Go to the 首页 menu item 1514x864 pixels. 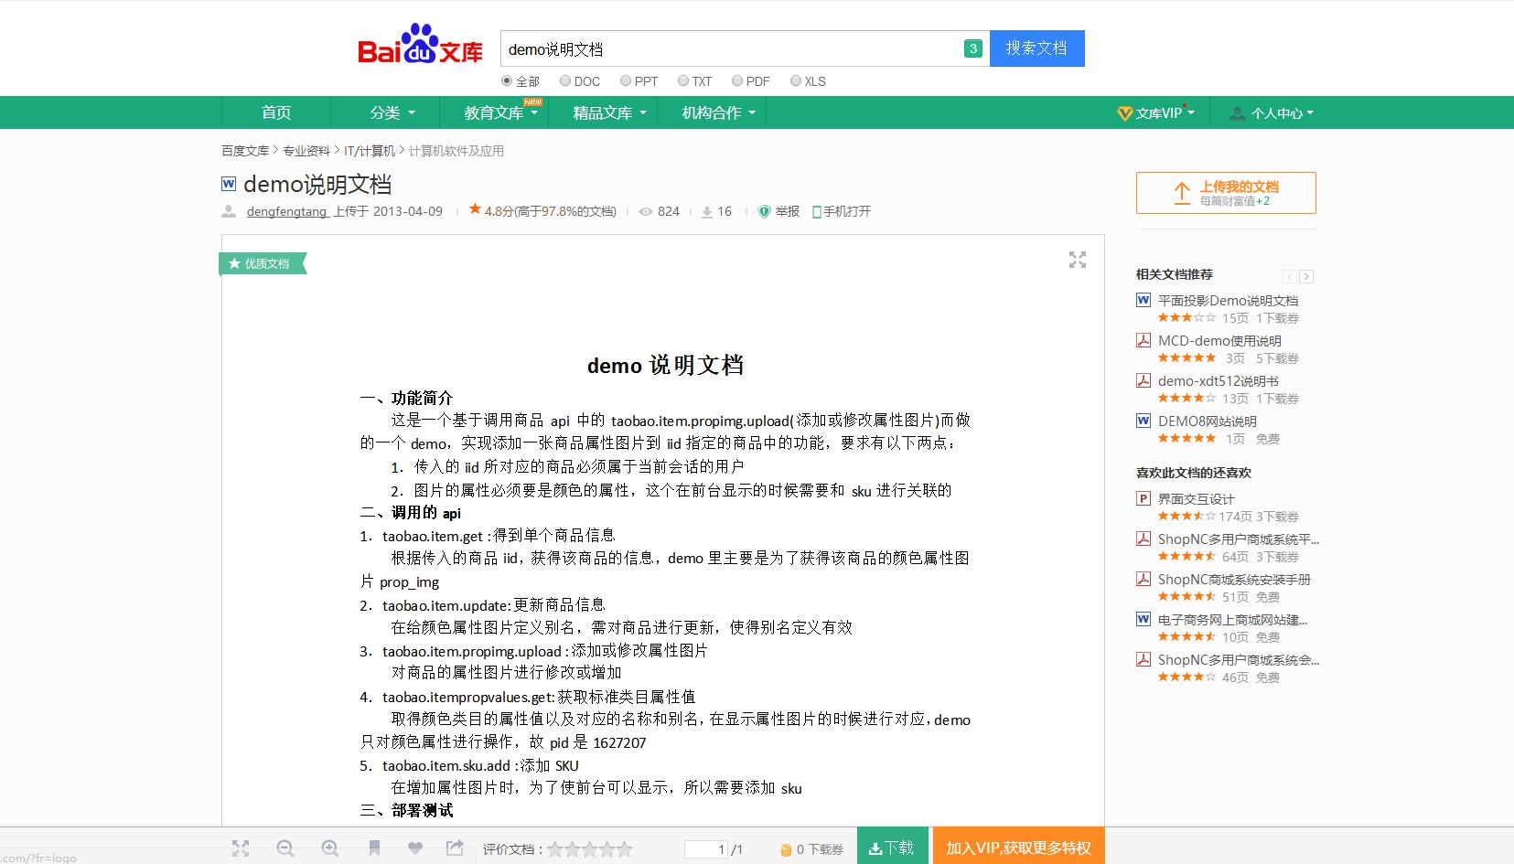(276, 112)
